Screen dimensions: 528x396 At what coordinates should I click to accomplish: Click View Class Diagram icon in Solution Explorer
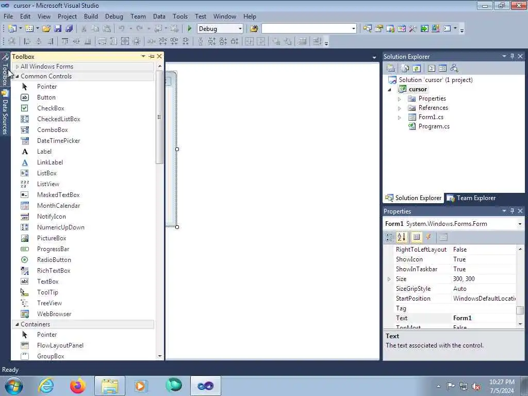(454, 69)
